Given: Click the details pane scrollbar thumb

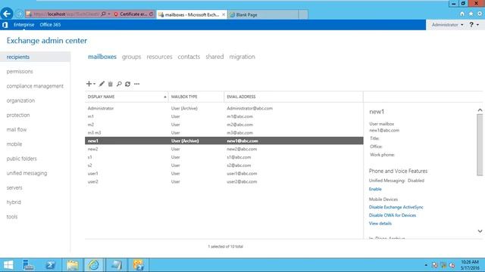Looking at the screenshot, I should (x=480, y=144).
